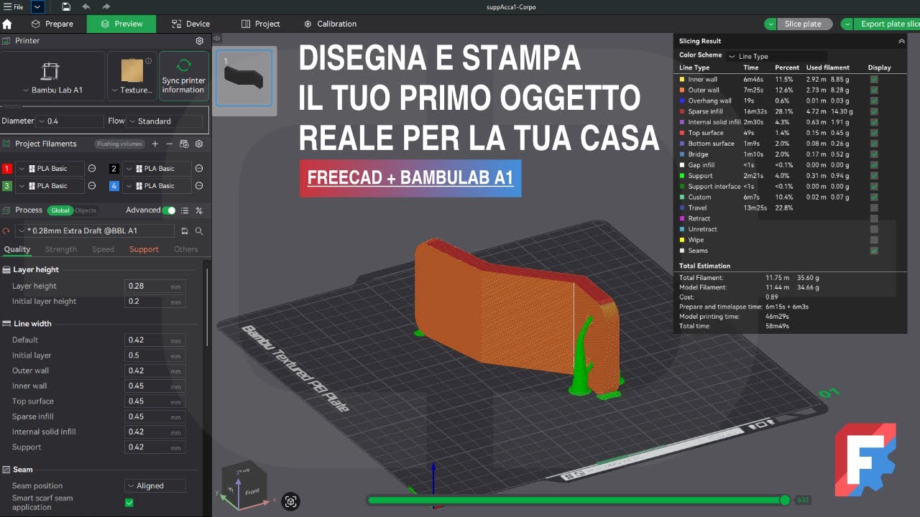Image resolution: width=920 pixels, height=517 pixels.
Task: Open the File menu
Action: (x=14, y=6)
